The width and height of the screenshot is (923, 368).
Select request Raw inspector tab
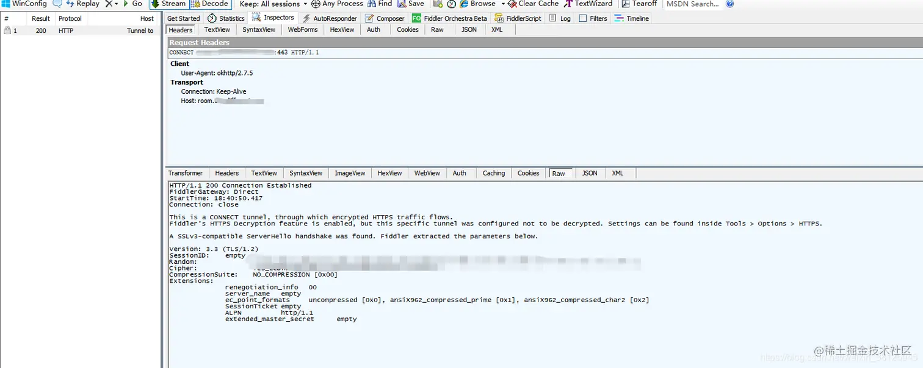[437, 29]
